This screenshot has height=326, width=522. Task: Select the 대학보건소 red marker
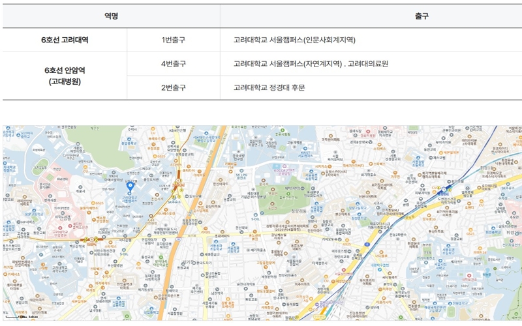click(x=469, y=278)
